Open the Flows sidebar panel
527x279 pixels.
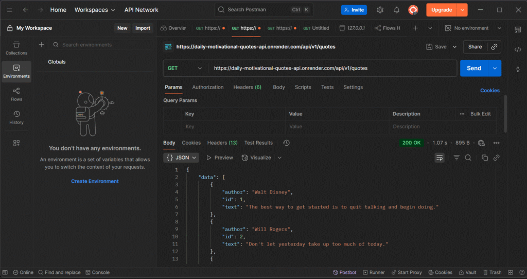(16, 94)
